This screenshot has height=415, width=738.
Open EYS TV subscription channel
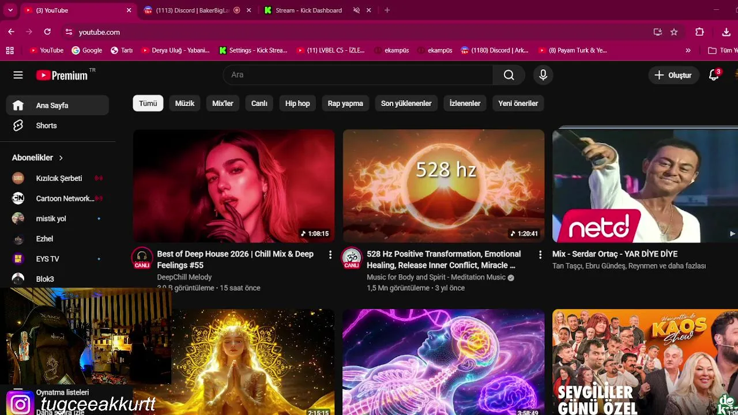(x=58, y=259)
